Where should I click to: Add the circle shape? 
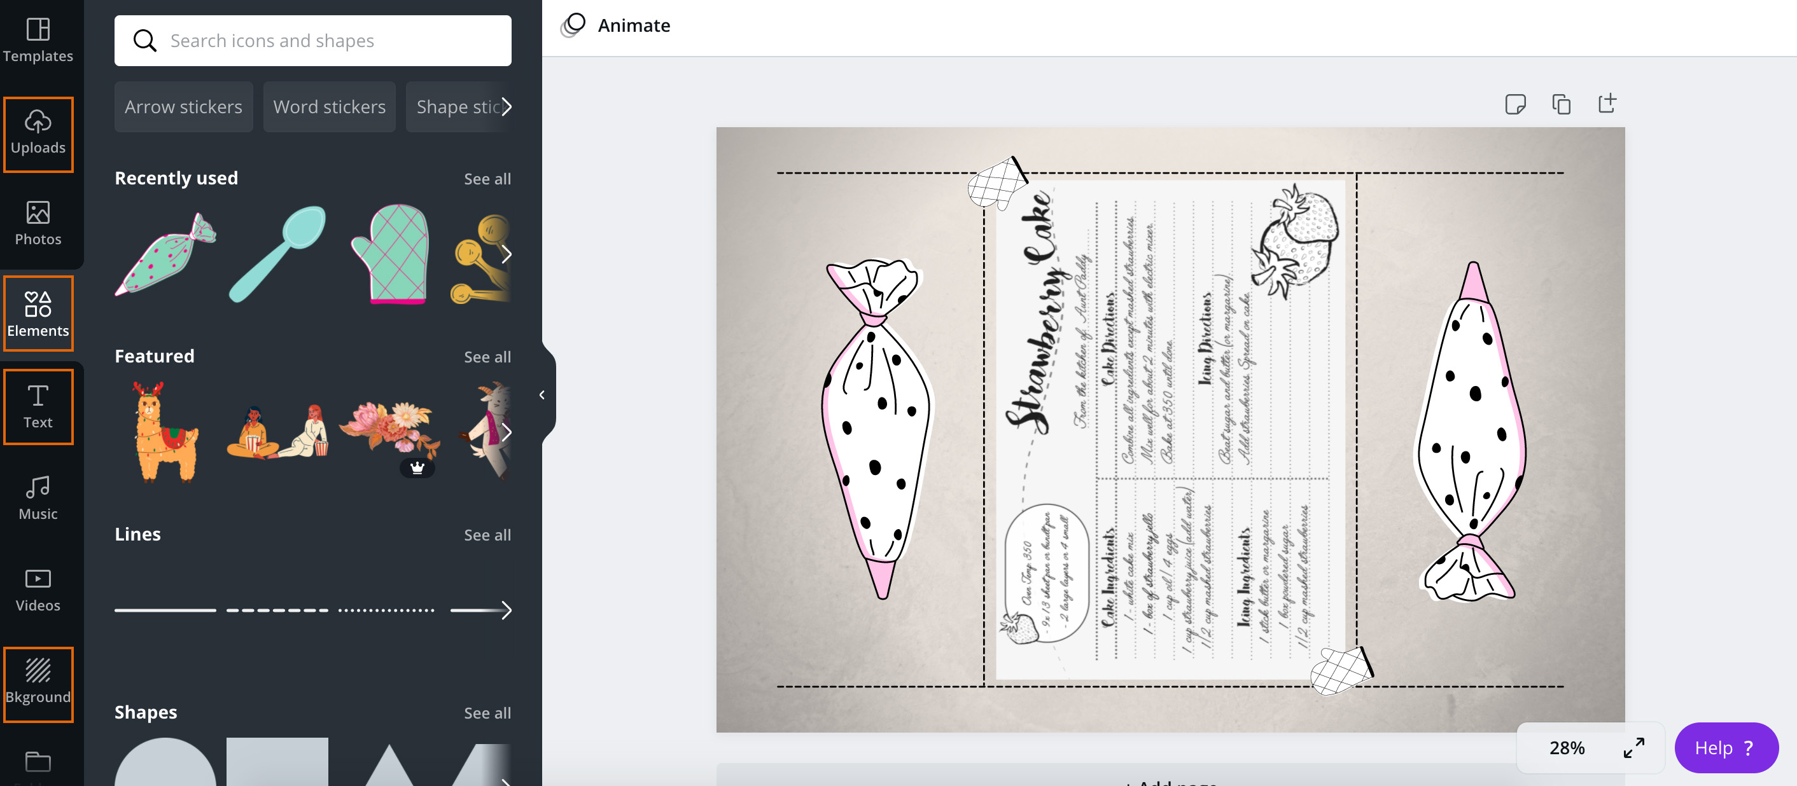tap(165, 762)
